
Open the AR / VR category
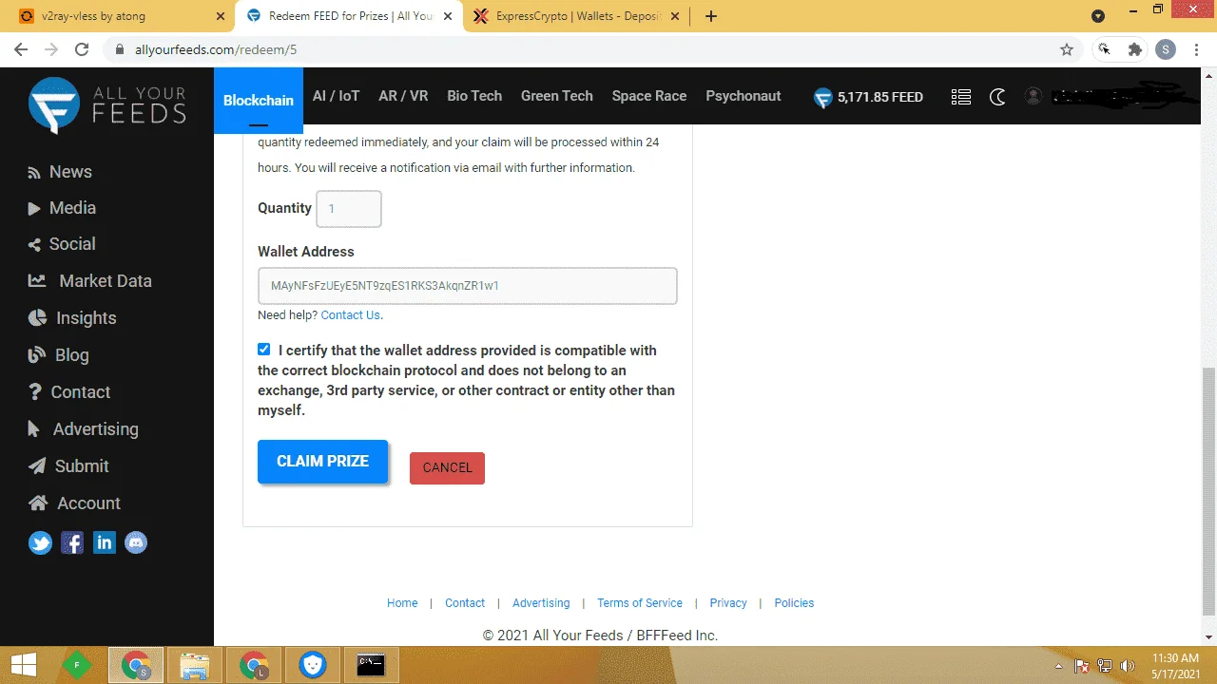[x=403, y=96]
